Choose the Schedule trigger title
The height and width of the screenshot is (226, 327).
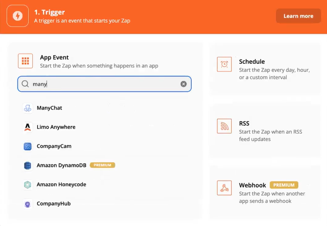pyautogui.click(x=252, y=62)
